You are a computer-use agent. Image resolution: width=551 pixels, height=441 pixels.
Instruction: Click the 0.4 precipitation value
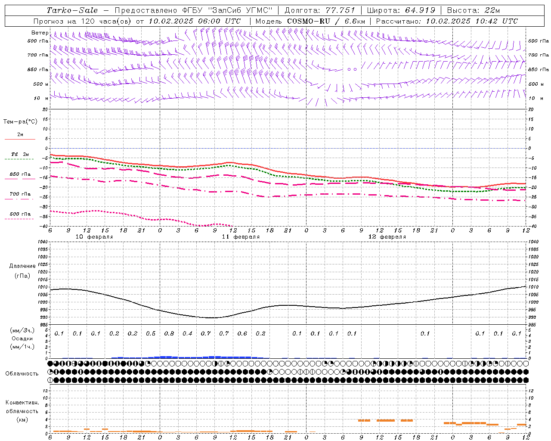187,334
